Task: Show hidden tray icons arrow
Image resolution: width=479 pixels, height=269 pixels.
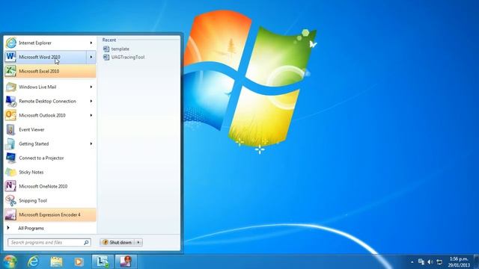Action: pyautogui.click(x=412, y=262)
